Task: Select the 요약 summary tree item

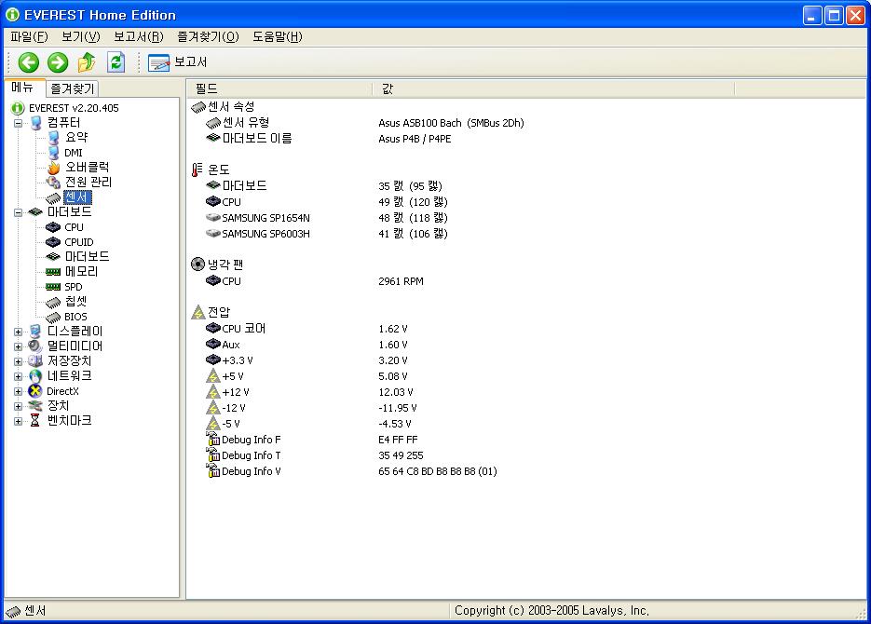Action: pos(76,137)
